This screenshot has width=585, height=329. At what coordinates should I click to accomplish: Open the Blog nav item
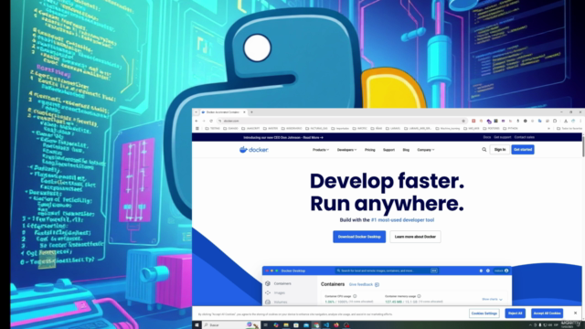pos(406,150)
